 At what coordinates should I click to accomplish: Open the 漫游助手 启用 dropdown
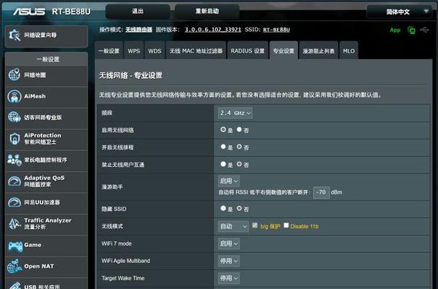229,181
